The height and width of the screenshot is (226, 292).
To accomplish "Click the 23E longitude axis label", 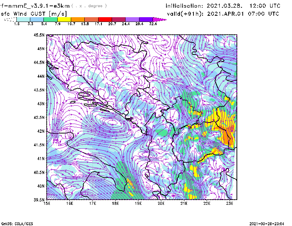I will pos(230,203).
